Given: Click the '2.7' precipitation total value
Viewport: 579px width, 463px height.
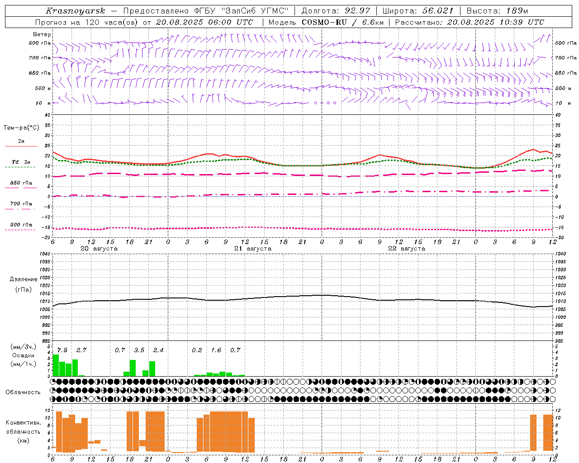Looking at the screenshot, I should point(81,350).
